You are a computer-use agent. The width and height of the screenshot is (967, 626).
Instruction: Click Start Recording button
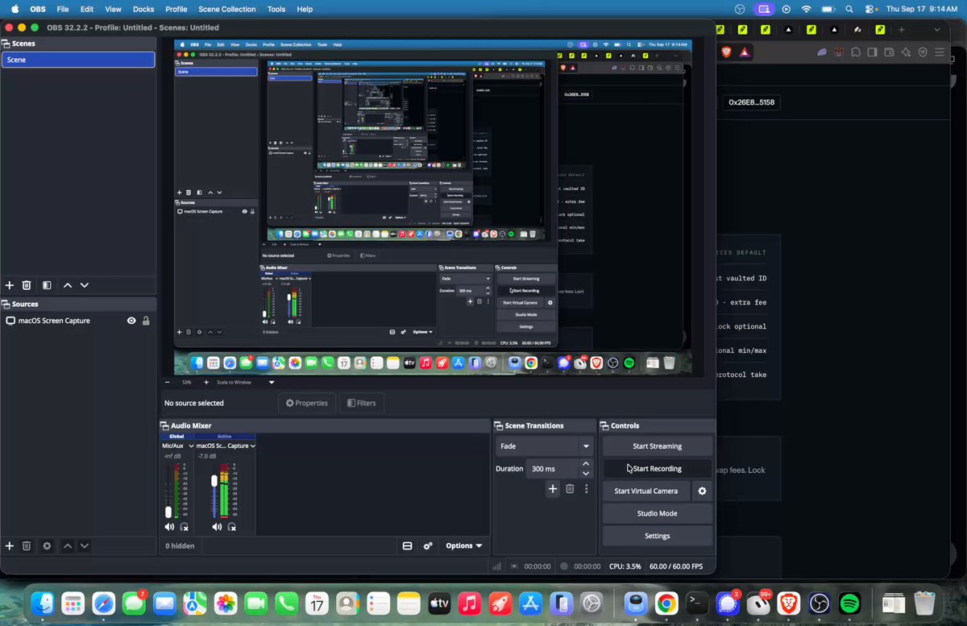pos(658,468)
